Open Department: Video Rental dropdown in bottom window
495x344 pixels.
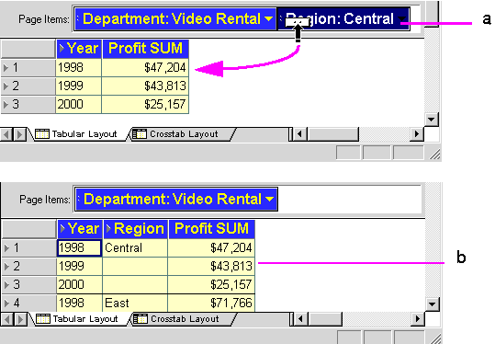[270, 200]
